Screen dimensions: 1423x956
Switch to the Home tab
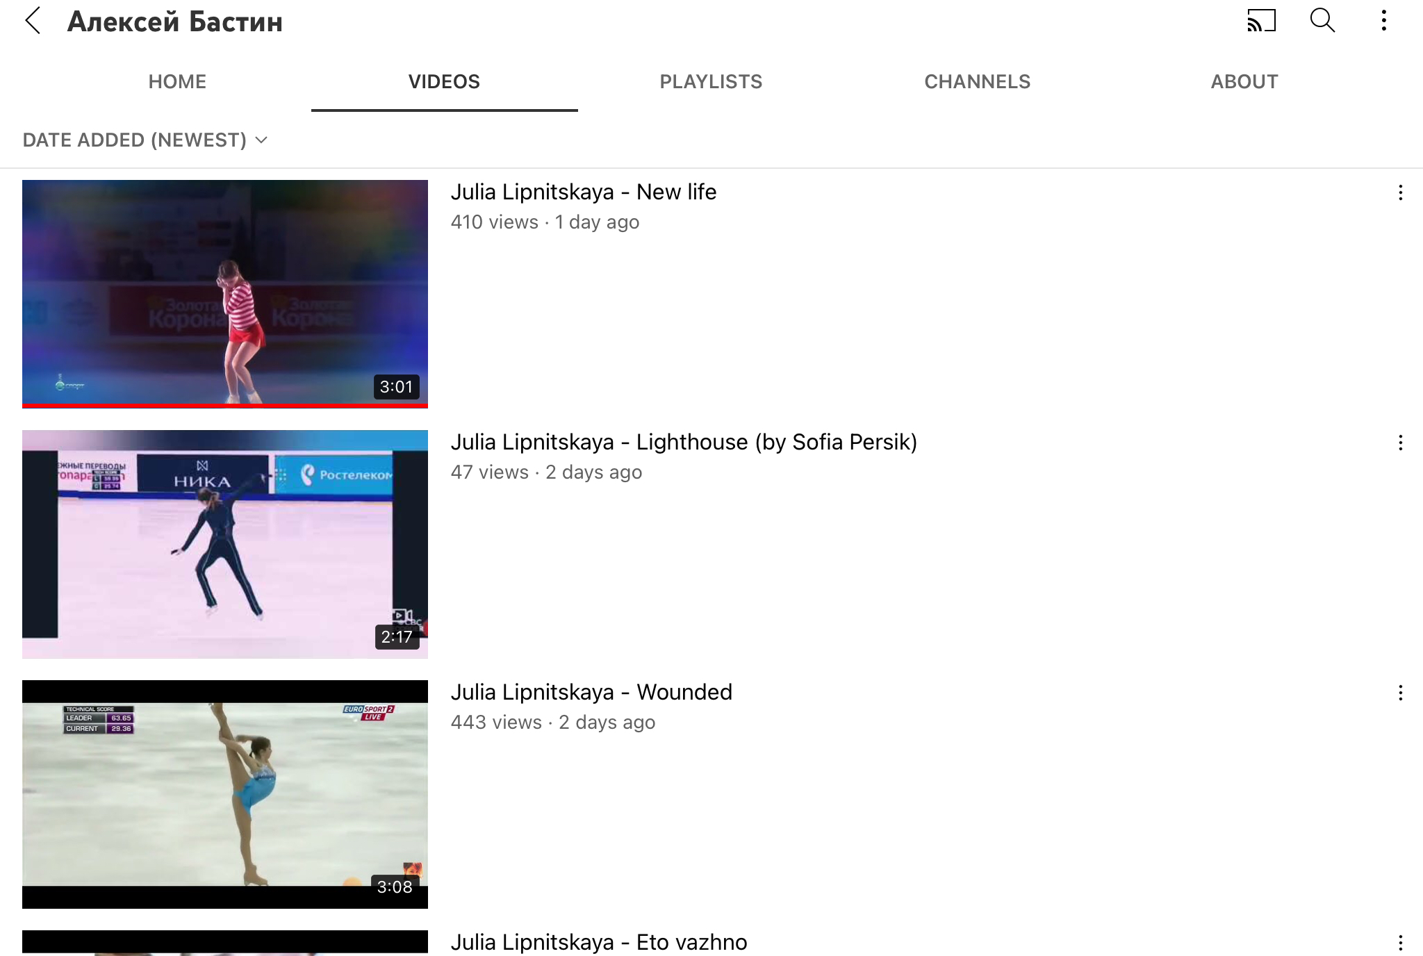[177, 82]
